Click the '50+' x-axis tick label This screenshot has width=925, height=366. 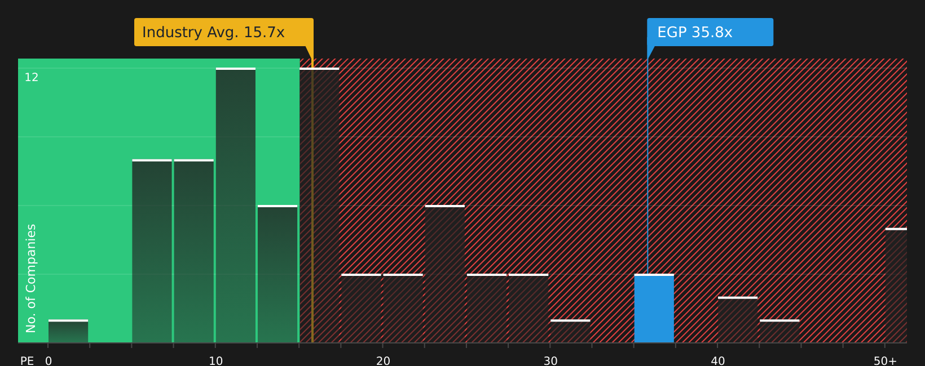pos(886,361)
